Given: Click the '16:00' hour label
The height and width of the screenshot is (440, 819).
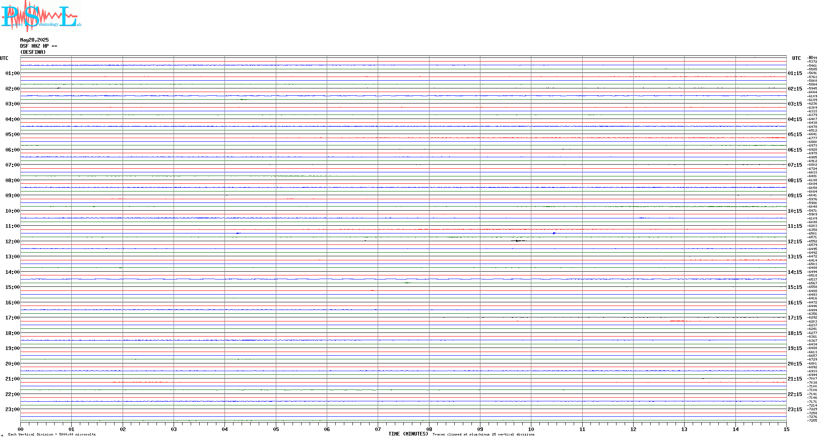Looking at the screenshot, I should [13, 303].
